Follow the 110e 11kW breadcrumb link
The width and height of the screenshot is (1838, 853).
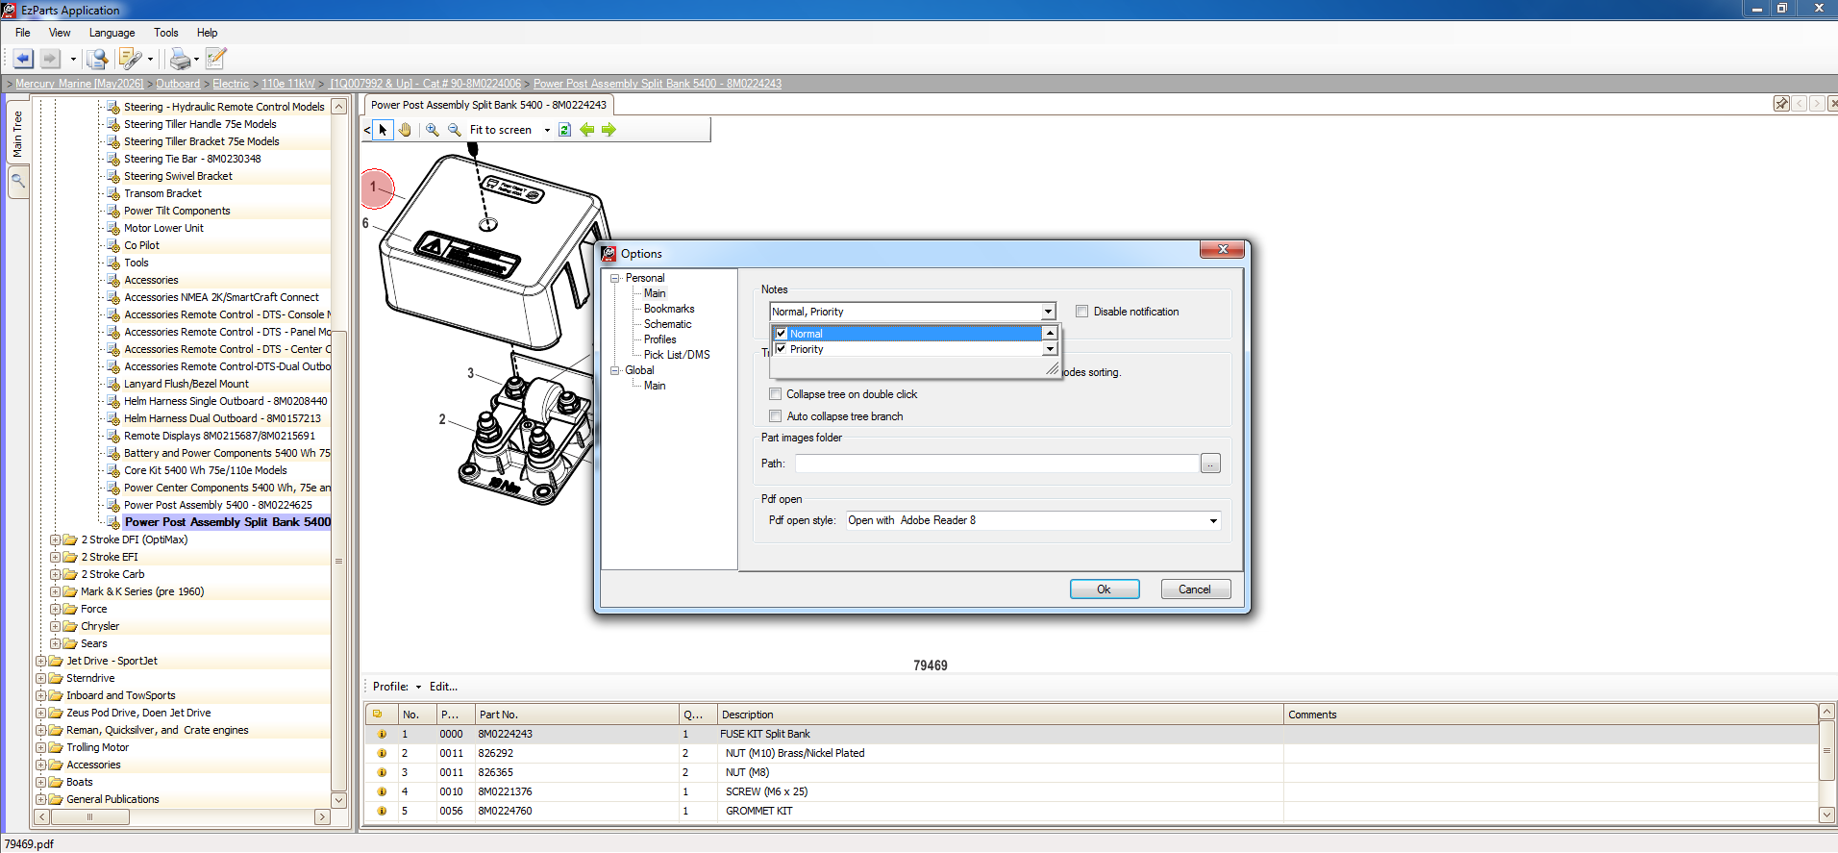pos(287,84)
